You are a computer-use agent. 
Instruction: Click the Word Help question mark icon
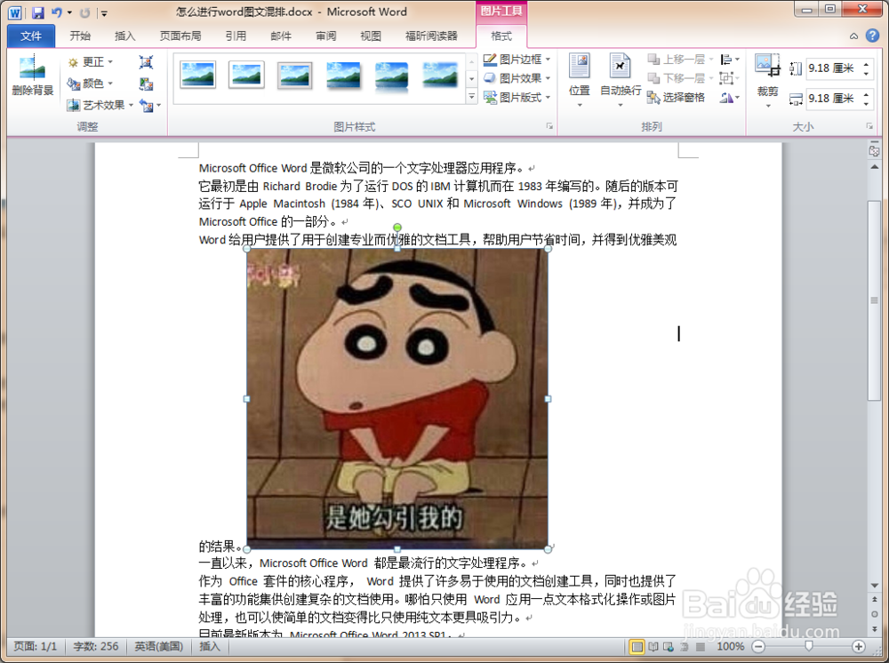873,36
